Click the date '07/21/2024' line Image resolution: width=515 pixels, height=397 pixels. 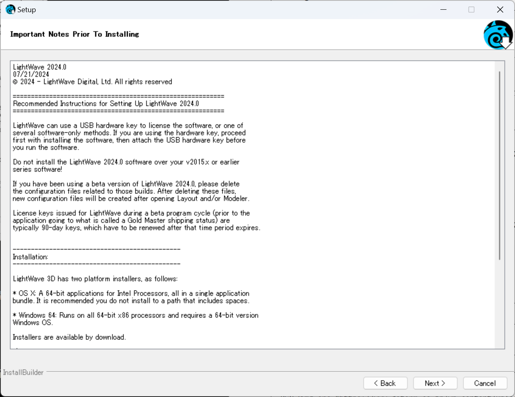coord(31,74)
